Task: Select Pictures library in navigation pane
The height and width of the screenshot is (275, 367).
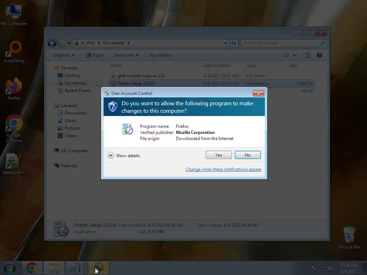Action: click(72, 128)
